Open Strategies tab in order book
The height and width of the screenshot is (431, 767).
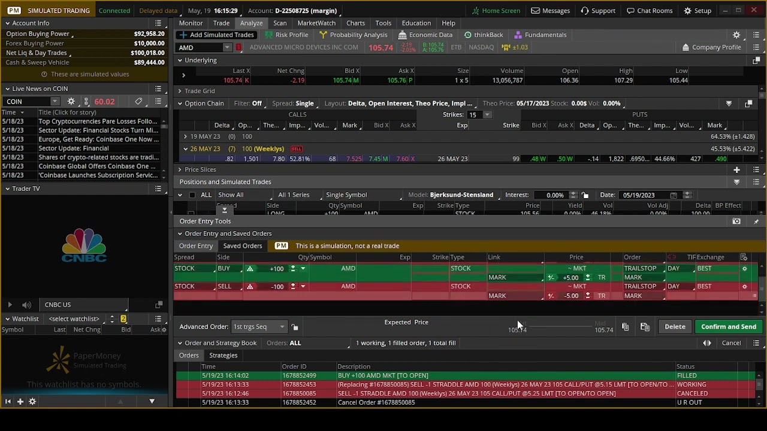tap(223, 356)
